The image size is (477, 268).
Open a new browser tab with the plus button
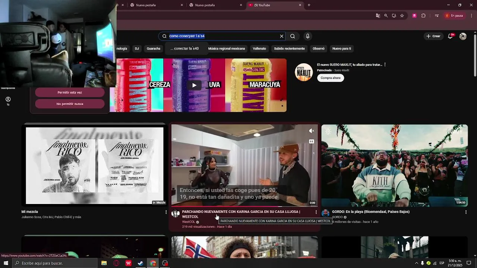[x=309, y=5]
